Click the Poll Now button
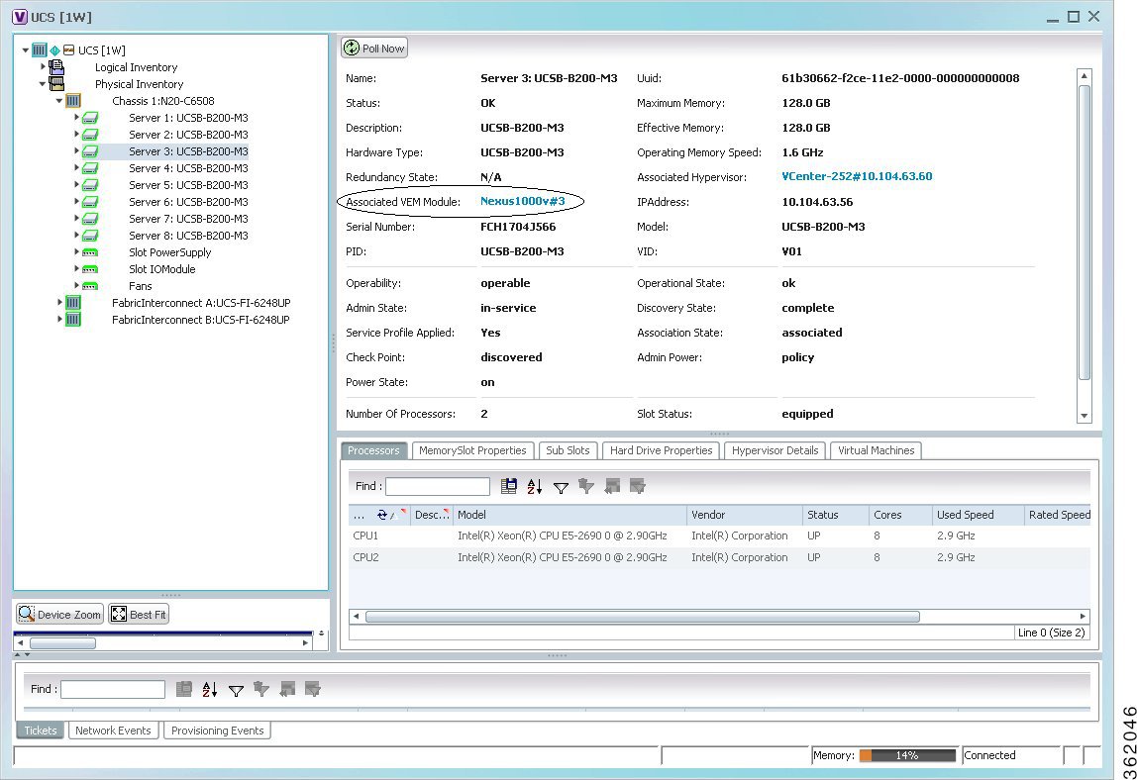 point(374,48)
